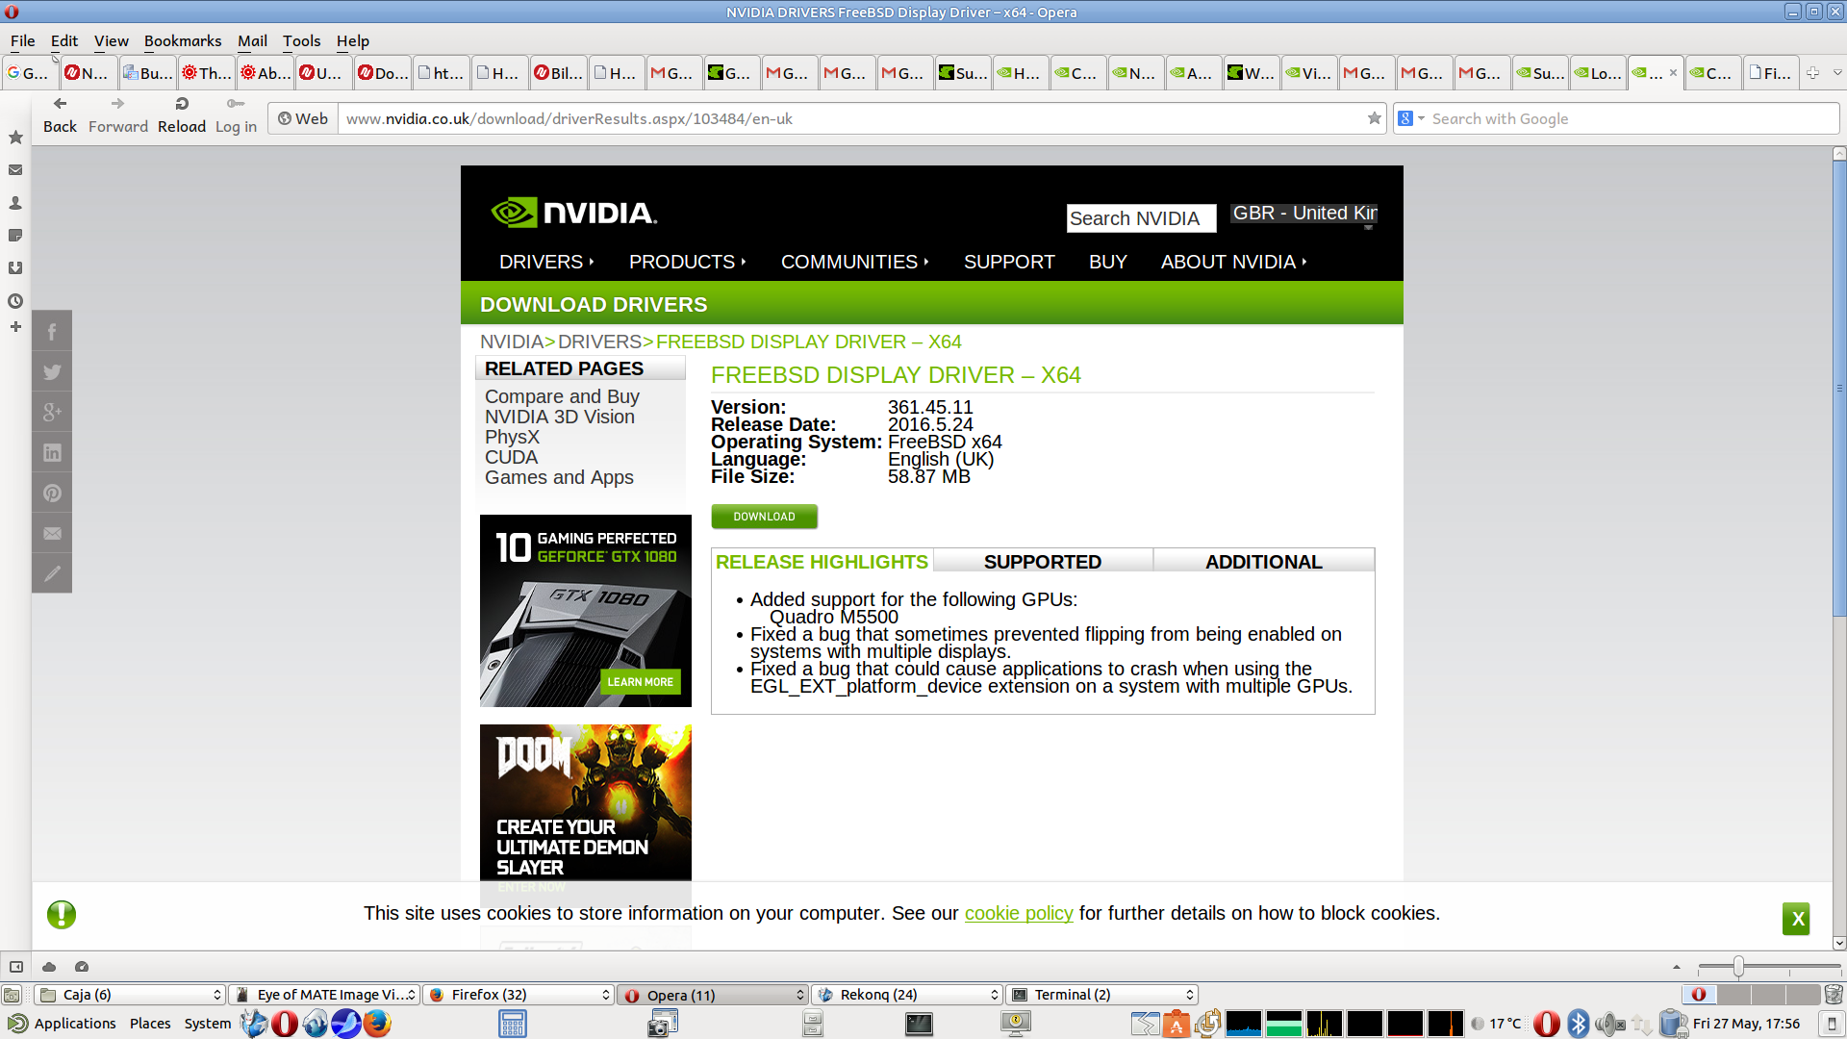The width and height of the screenshot is (1847, 1039).
Task: Open the Bookmarks menu
Action: (182, 41)
